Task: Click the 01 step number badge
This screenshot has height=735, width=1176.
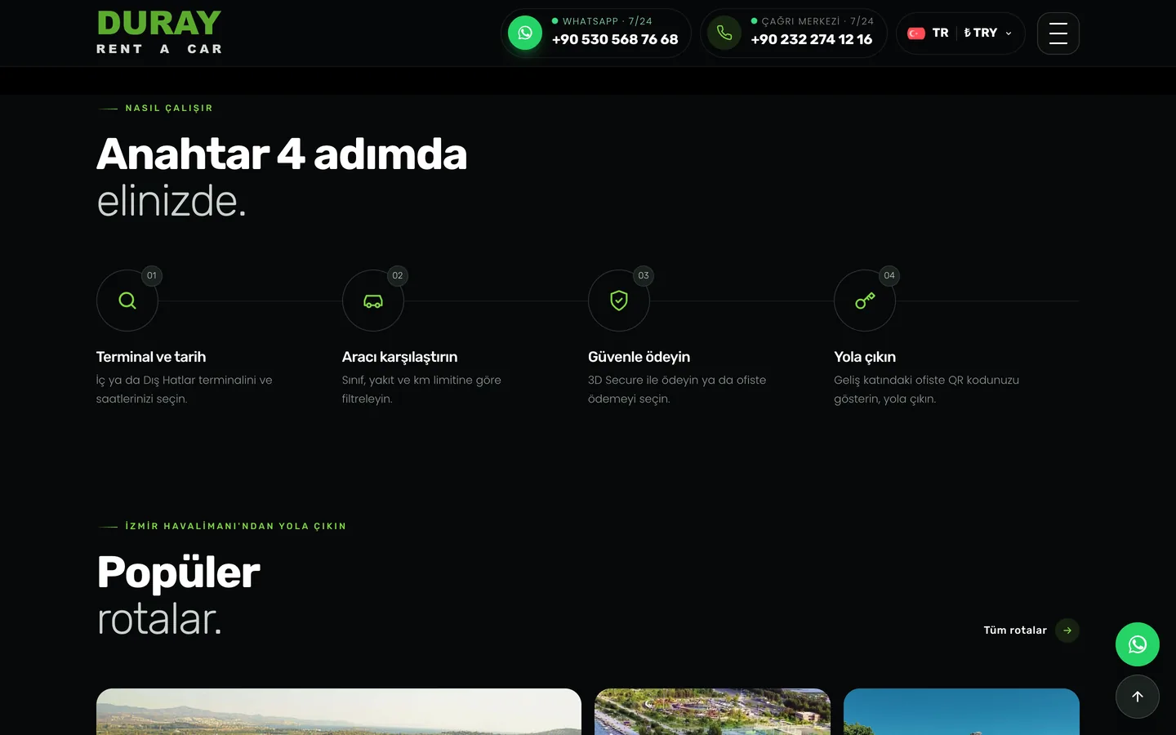Action: 152,275
